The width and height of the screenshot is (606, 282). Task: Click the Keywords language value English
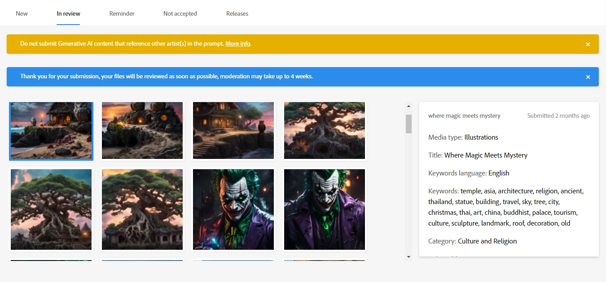coord(499,173)
